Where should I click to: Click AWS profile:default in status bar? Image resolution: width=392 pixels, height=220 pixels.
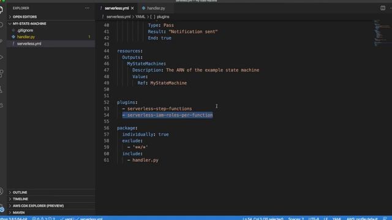362,219
